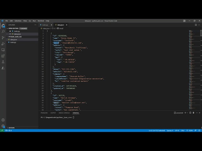Switch to the Output panel tab
The height and width of the screenshot is (151, 202).
pyautogui.click(x=53, y=113)
